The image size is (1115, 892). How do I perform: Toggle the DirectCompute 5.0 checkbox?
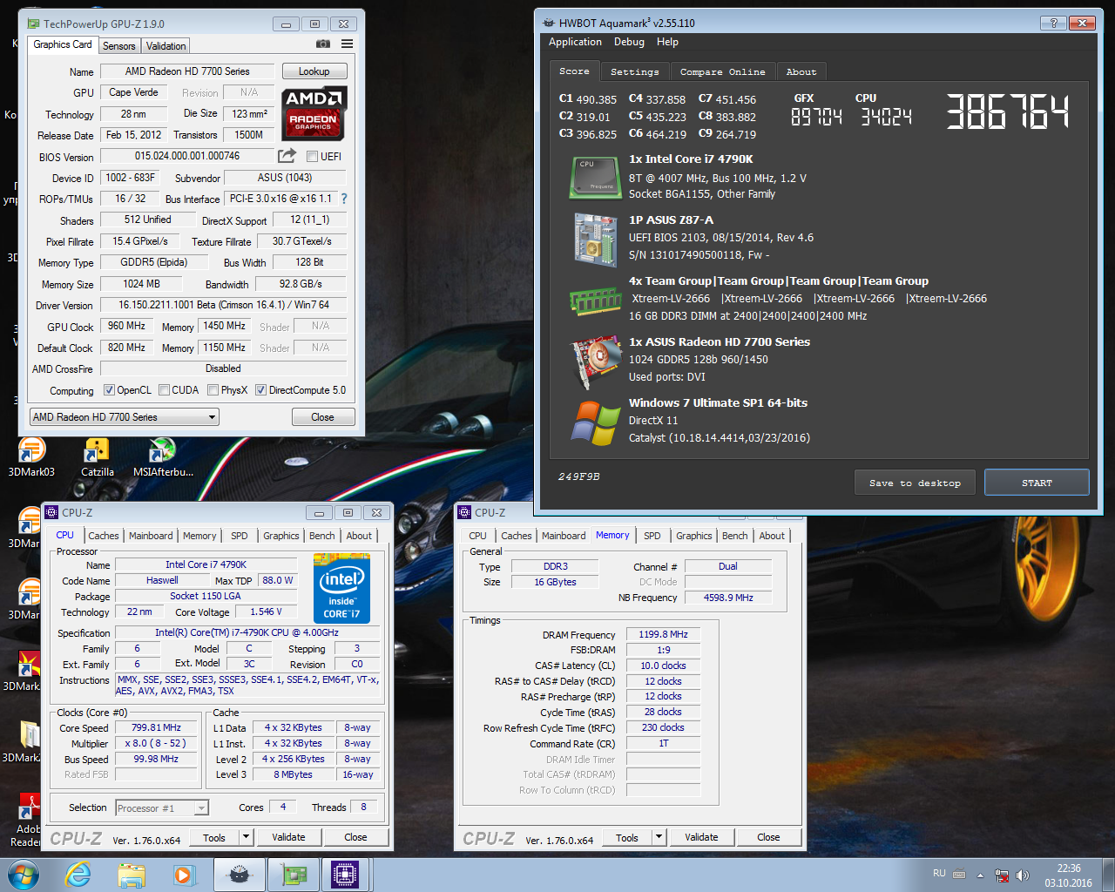coord(260,390)
